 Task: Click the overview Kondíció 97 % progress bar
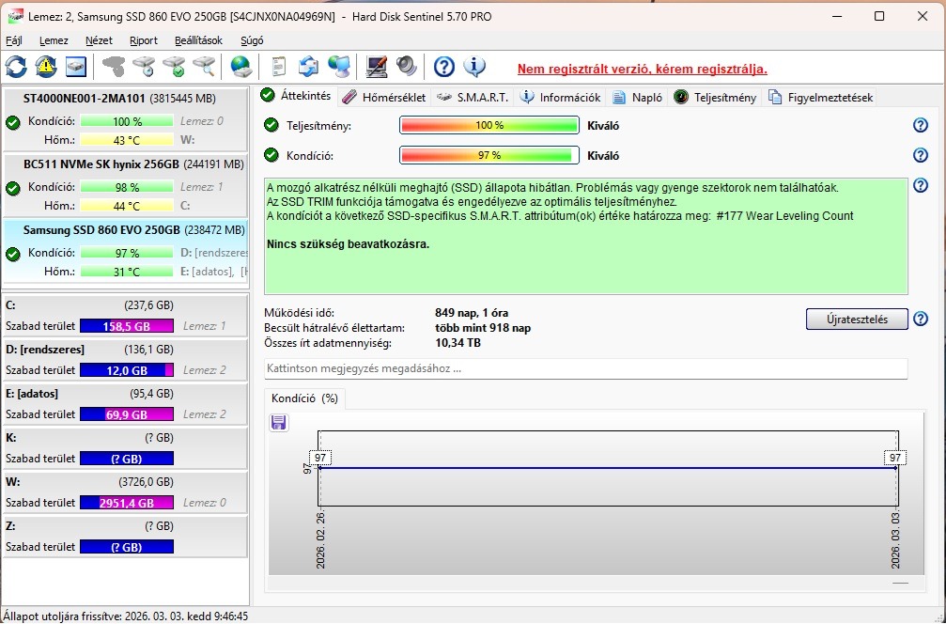(489, 155)
